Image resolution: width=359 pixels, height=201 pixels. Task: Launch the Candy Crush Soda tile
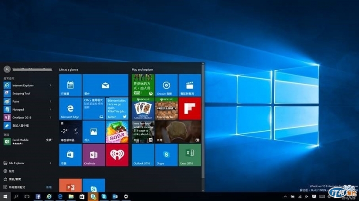pyautogui.click(x=117, y=132)
